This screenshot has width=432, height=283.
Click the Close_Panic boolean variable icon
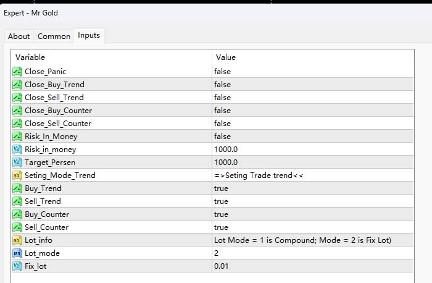tap(17, 72)
